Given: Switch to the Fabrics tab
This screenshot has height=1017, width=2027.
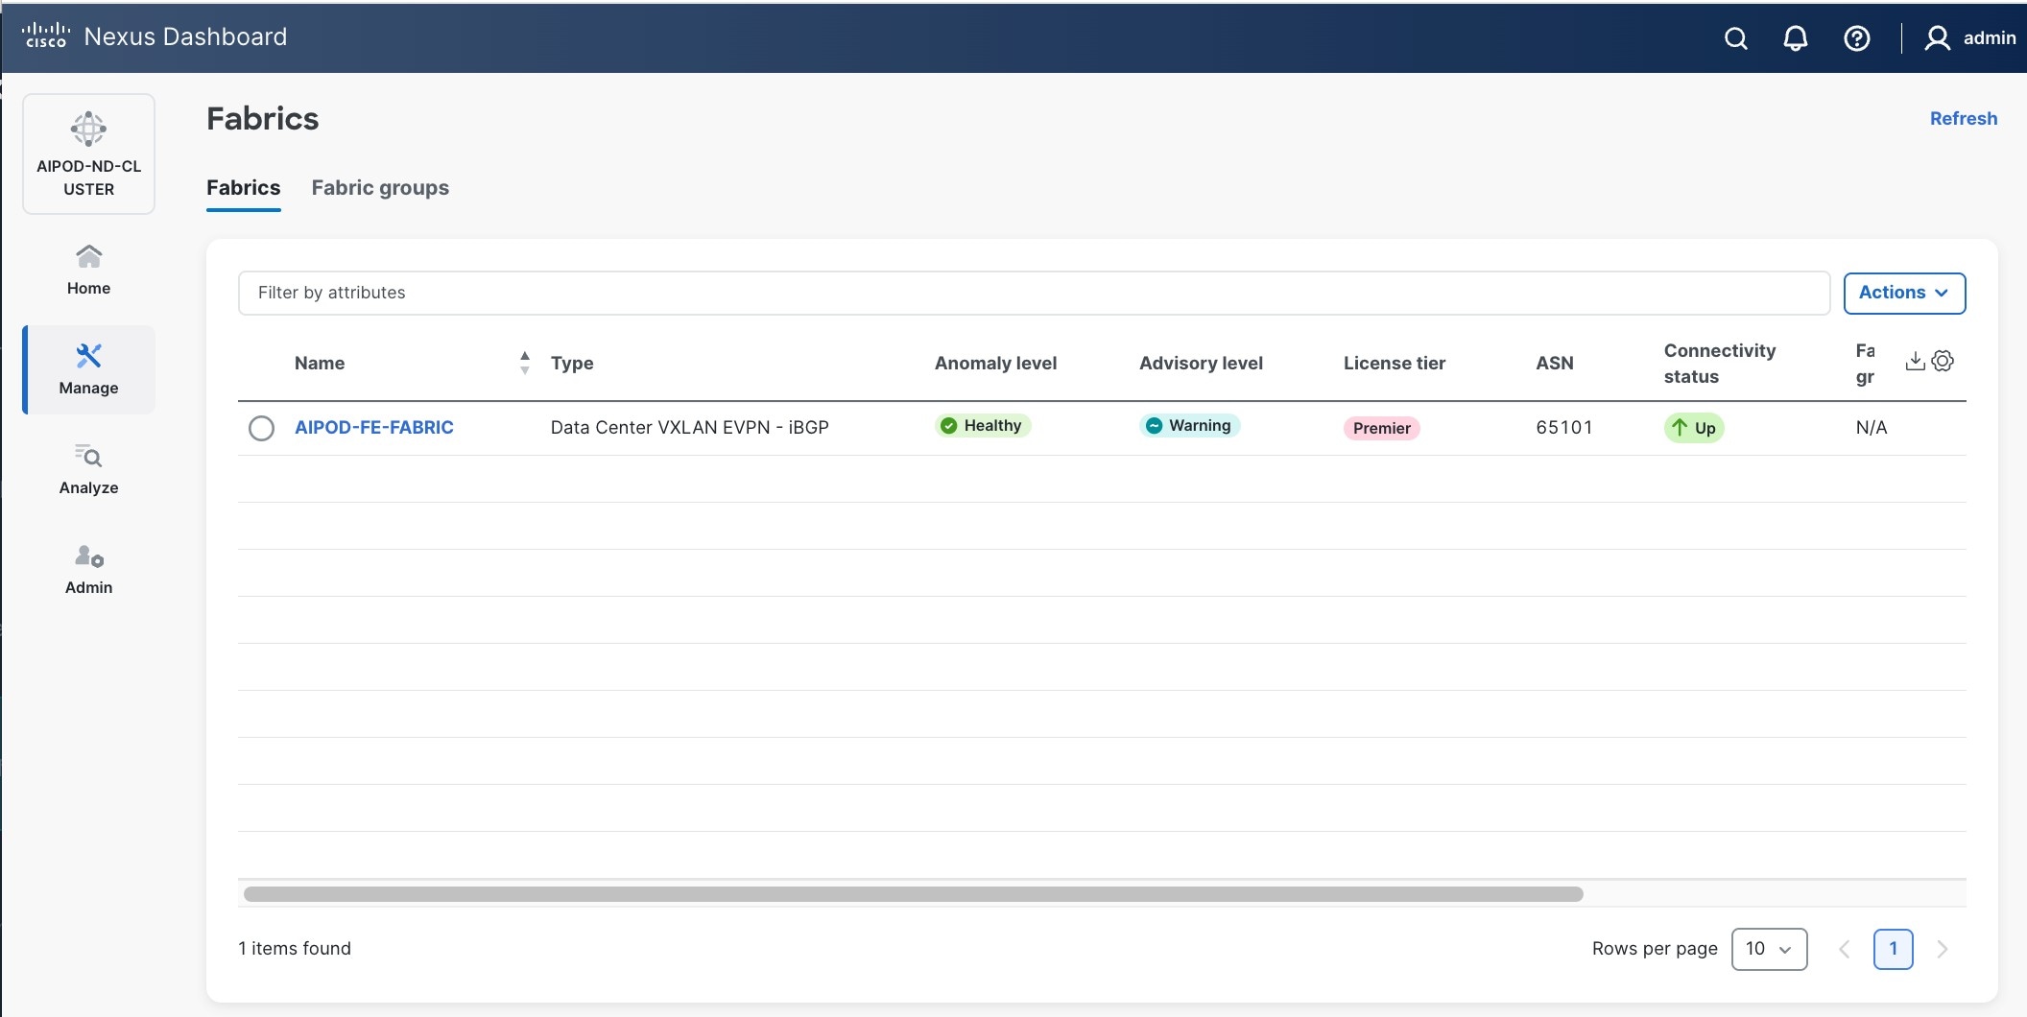Looking at the screenshot, I should [x=244, y=188].
